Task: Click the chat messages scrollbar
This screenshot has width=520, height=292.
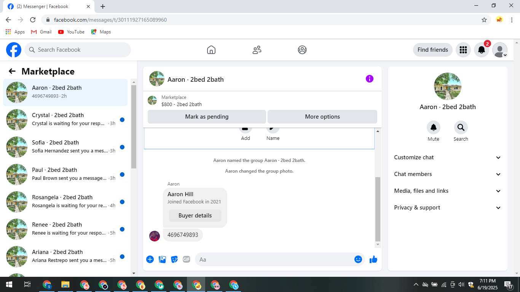Action: point(378,209)
